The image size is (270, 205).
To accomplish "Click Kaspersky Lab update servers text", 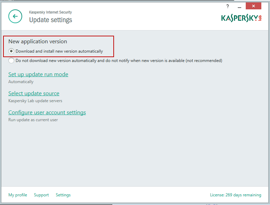I will point(35,101).
